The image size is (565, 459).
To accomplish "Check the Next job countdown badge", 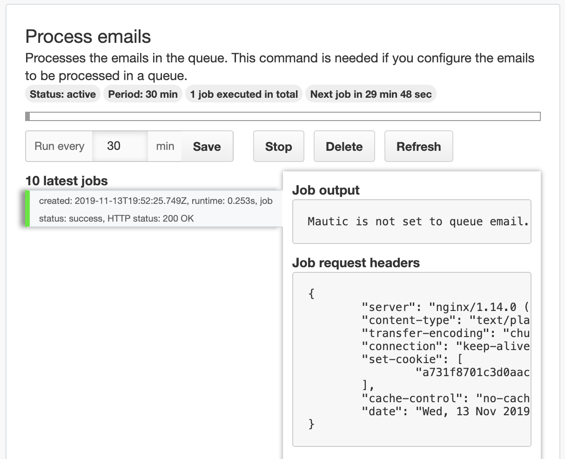I will click(370, 94).
